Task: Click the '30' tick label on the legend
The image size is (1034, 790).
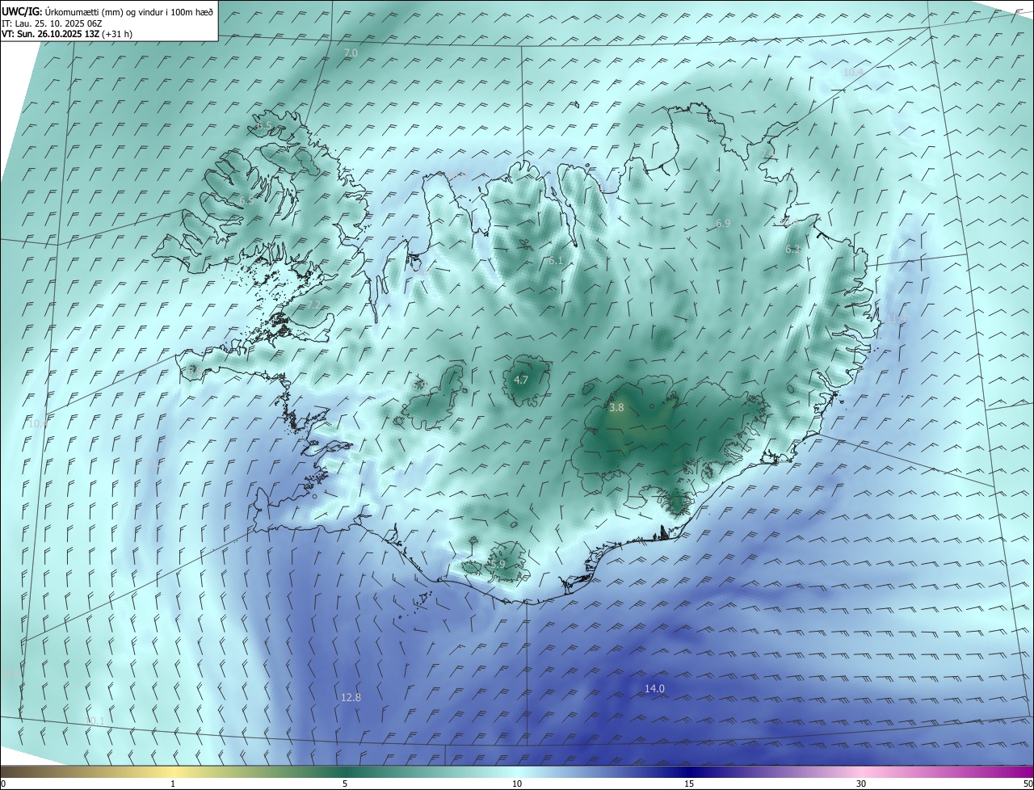Action: click(861, 784)
